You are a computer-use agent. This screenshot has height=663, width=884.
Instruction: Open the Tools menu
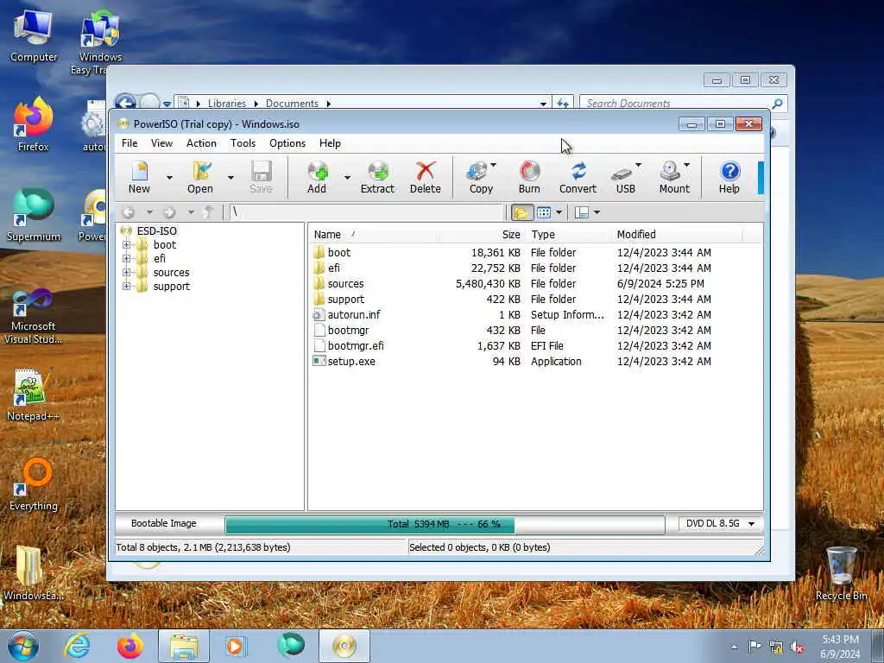point(243,143)
